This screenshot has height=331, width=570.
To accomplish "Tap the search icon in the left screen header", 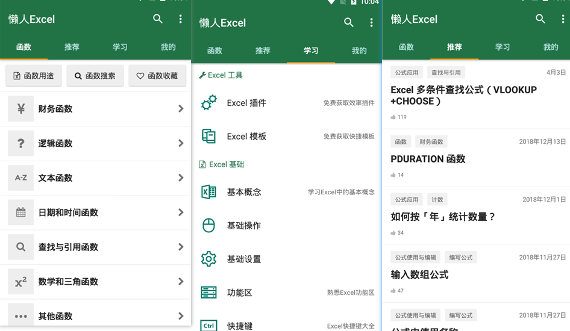I will (x=157, y=19).
